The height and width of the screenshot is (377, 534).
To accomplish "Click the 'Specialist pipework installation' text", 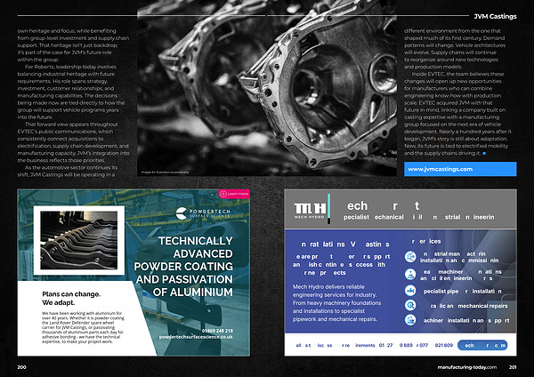I will click(x=463, y=292).
